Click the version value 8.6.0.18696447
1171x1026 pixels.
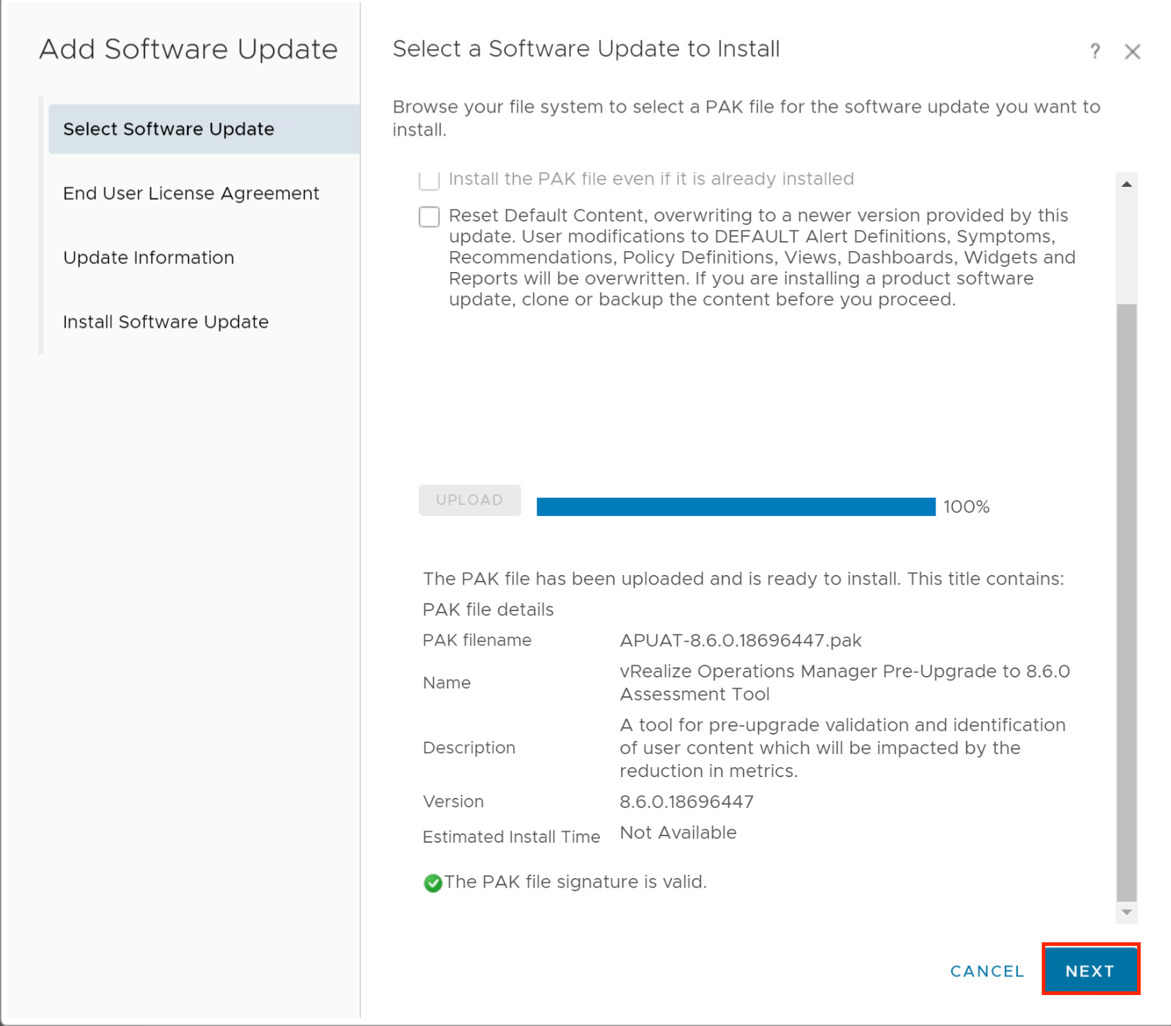point(687,802)
